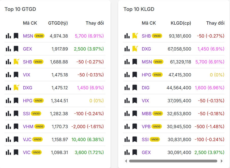Sort by KLGD(cp) column header

[181, 23]
